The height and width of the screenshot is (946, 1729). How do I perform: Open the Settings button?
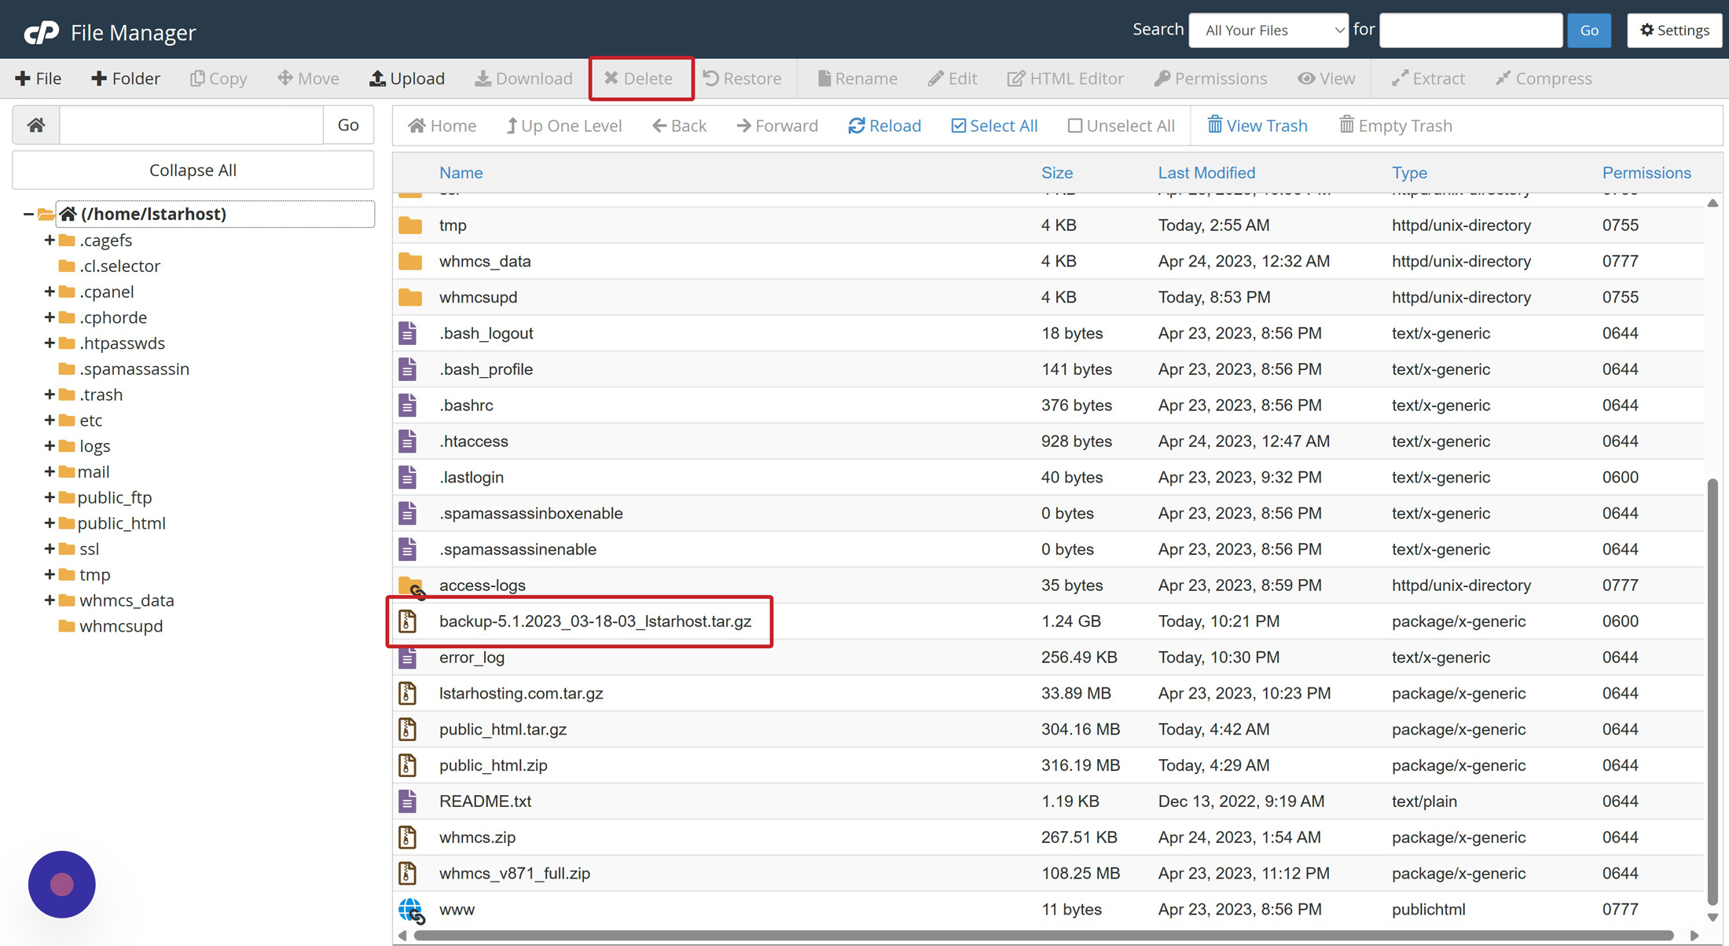1674,30
